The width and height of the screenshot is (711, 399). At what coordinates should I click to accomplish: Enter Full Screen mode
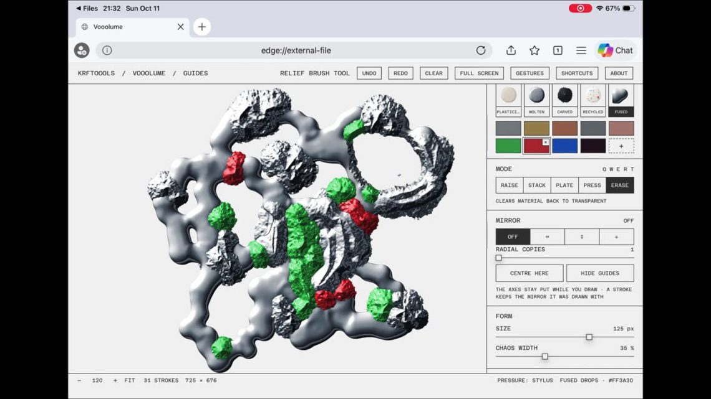[x=479, y=73]
